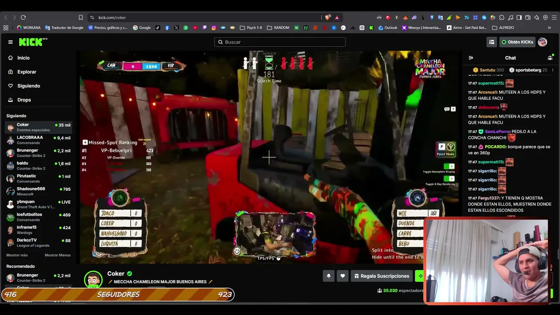Open losfutbolitos channel in the sidebar
Image resolution: width=560 pixels, height=315 pixels.
click(x=38, y=217)
